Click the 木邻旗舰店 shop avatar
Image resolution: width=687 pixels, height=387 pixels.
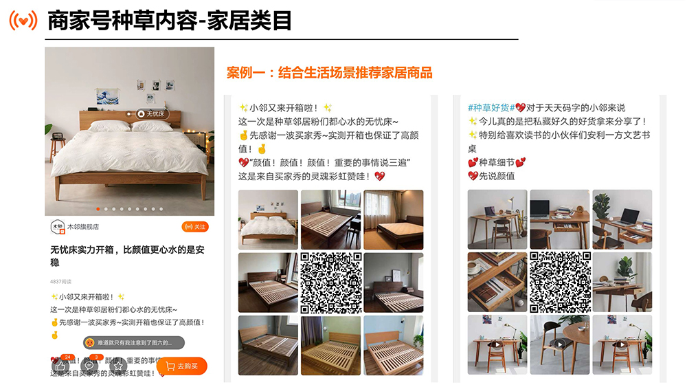[58, 227]
